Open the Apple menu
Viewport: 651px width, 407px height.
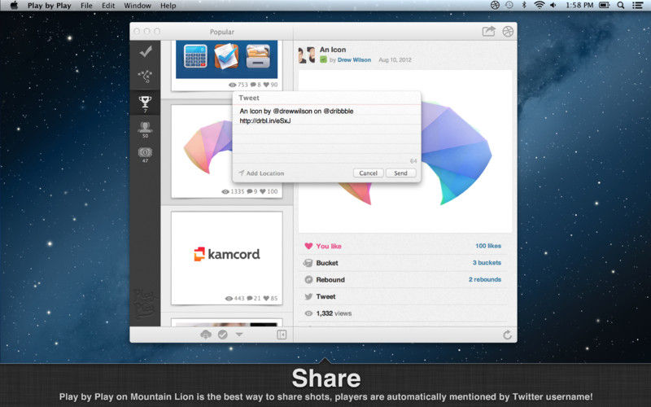pos(14,5)
